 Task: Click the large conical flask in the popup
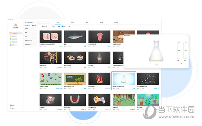(156, 51)
